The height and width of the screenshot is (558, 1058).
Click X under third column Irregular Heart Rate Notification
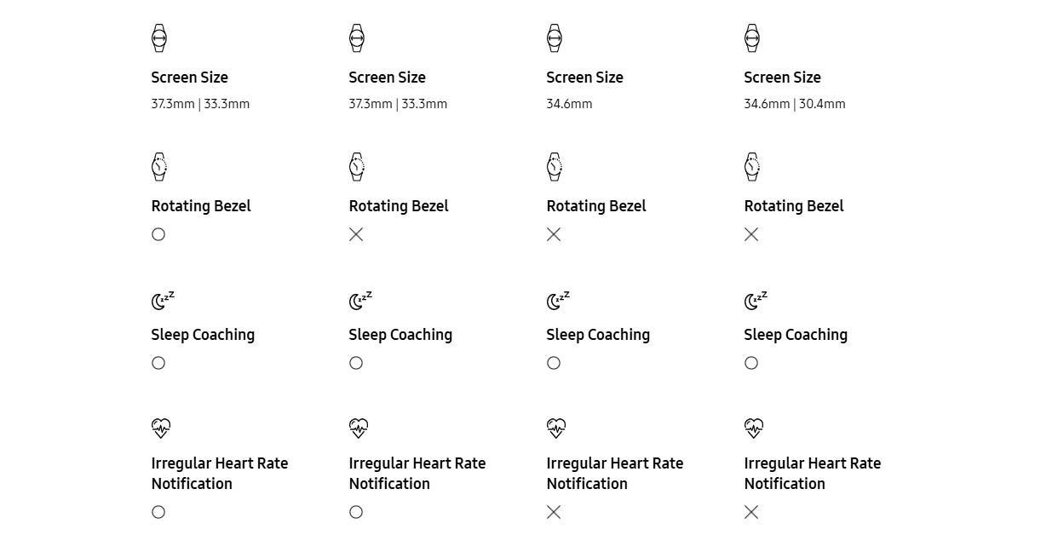554,512
